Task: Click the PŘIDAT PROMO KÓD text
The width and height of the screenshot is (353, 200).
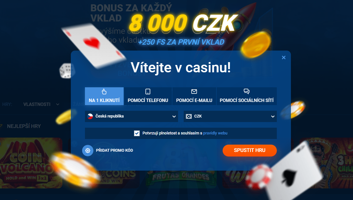Action: pyautogui.click(x=115, y=150)
